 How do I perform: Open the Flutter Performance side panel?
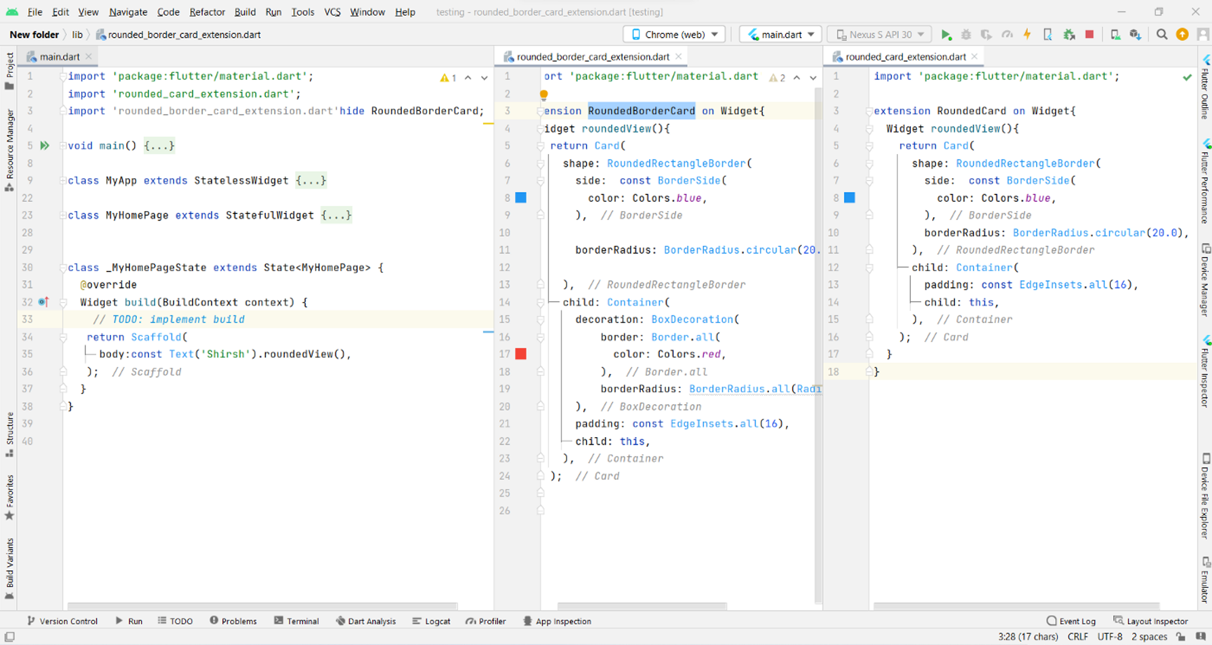click(x=1205, y=181)
